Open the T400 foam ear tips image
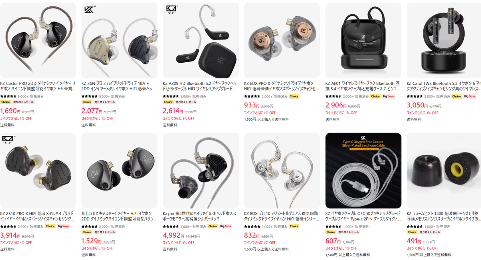This screenshot has width=481, height=260. (x=444, y=171)
